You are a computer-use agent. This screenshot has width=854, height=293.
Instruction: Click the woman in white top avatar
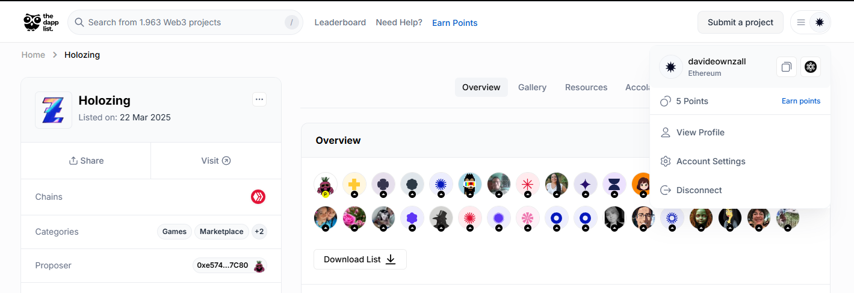[557, 184]
